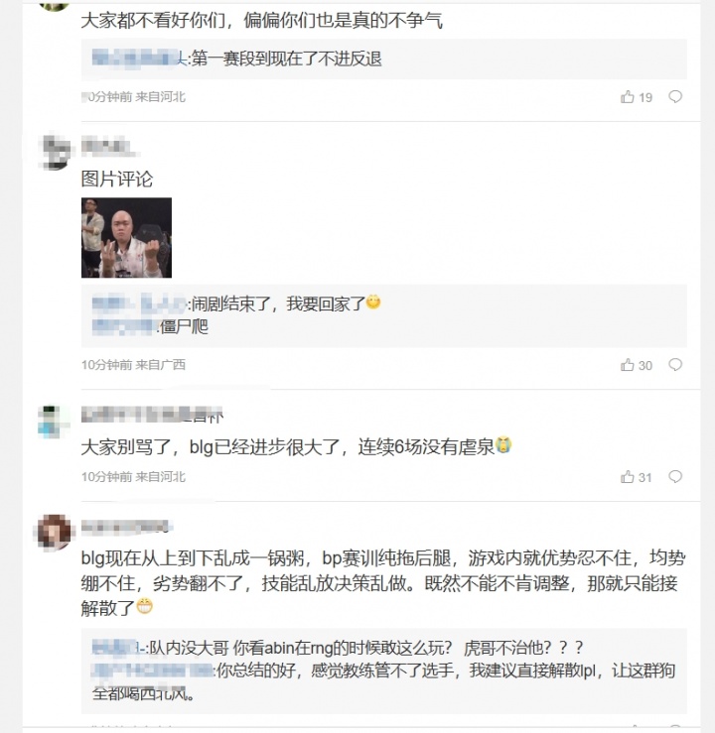Like the comment with 19 likes

click(x=628, y=97)
